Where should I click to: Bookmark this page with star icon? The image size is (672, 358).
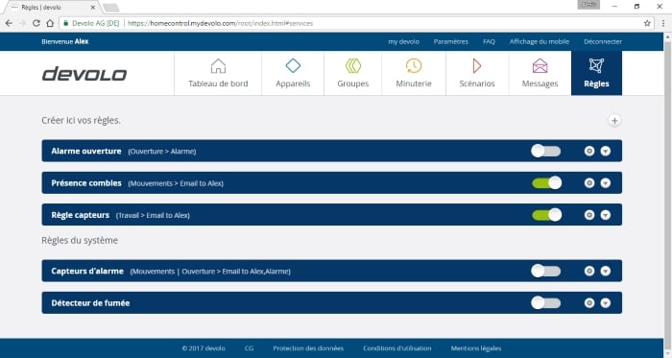(647, 23)
